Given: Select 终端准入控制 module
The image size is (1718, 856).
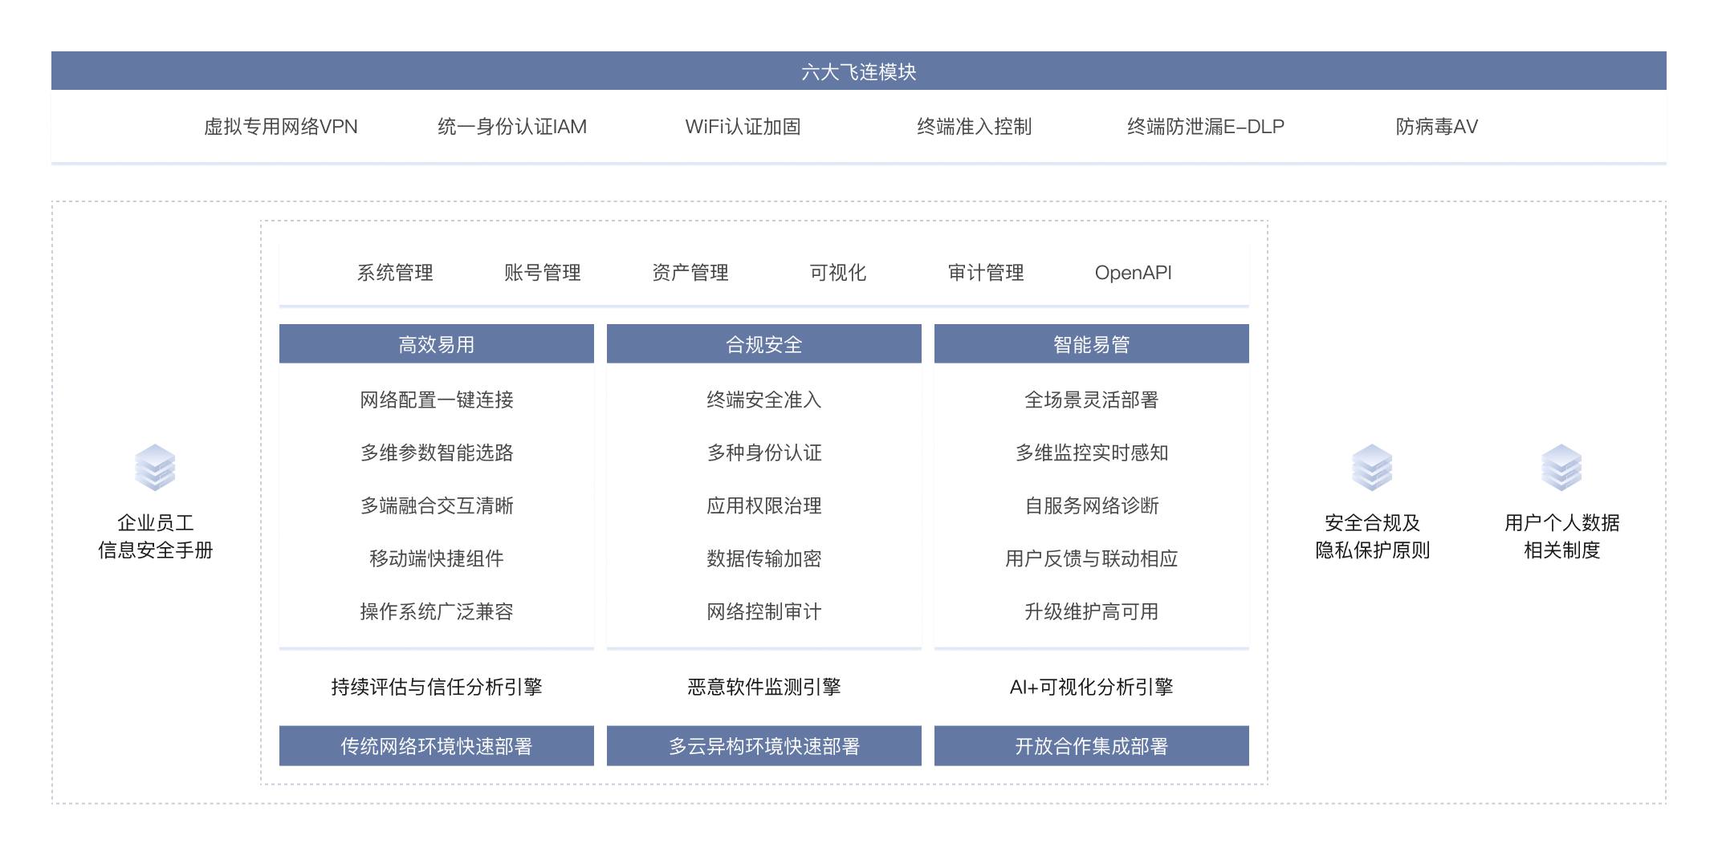Looking at the screenshot, I should [975, 127].
